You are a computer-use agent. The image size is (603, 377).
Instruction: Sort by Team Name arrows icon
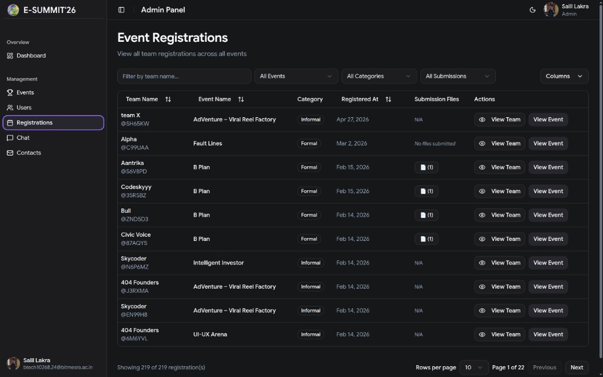tap(168, 99)
